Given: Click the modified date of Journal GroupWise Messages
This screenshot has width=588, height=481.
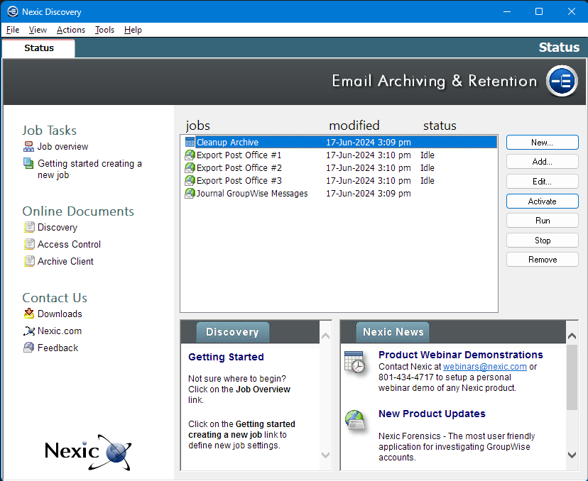Looking at the screenshot, I should pyautogui.click(x=369, y=193).
